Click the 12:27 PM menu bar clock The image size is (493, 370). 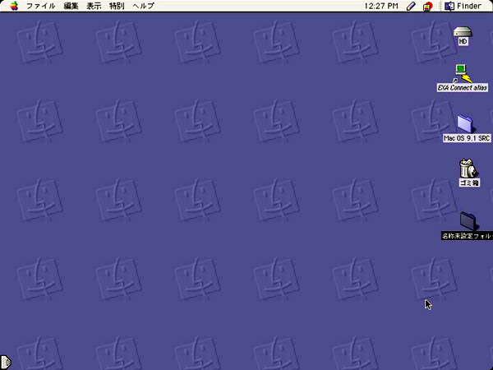(380, 6)
